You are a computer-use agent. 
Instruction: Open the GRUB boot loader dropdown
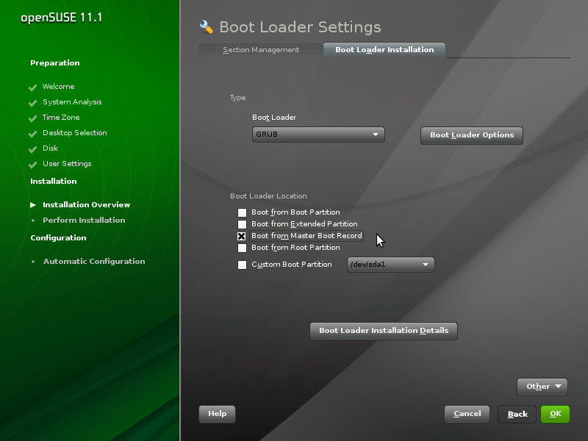click(x=318, y=135)
